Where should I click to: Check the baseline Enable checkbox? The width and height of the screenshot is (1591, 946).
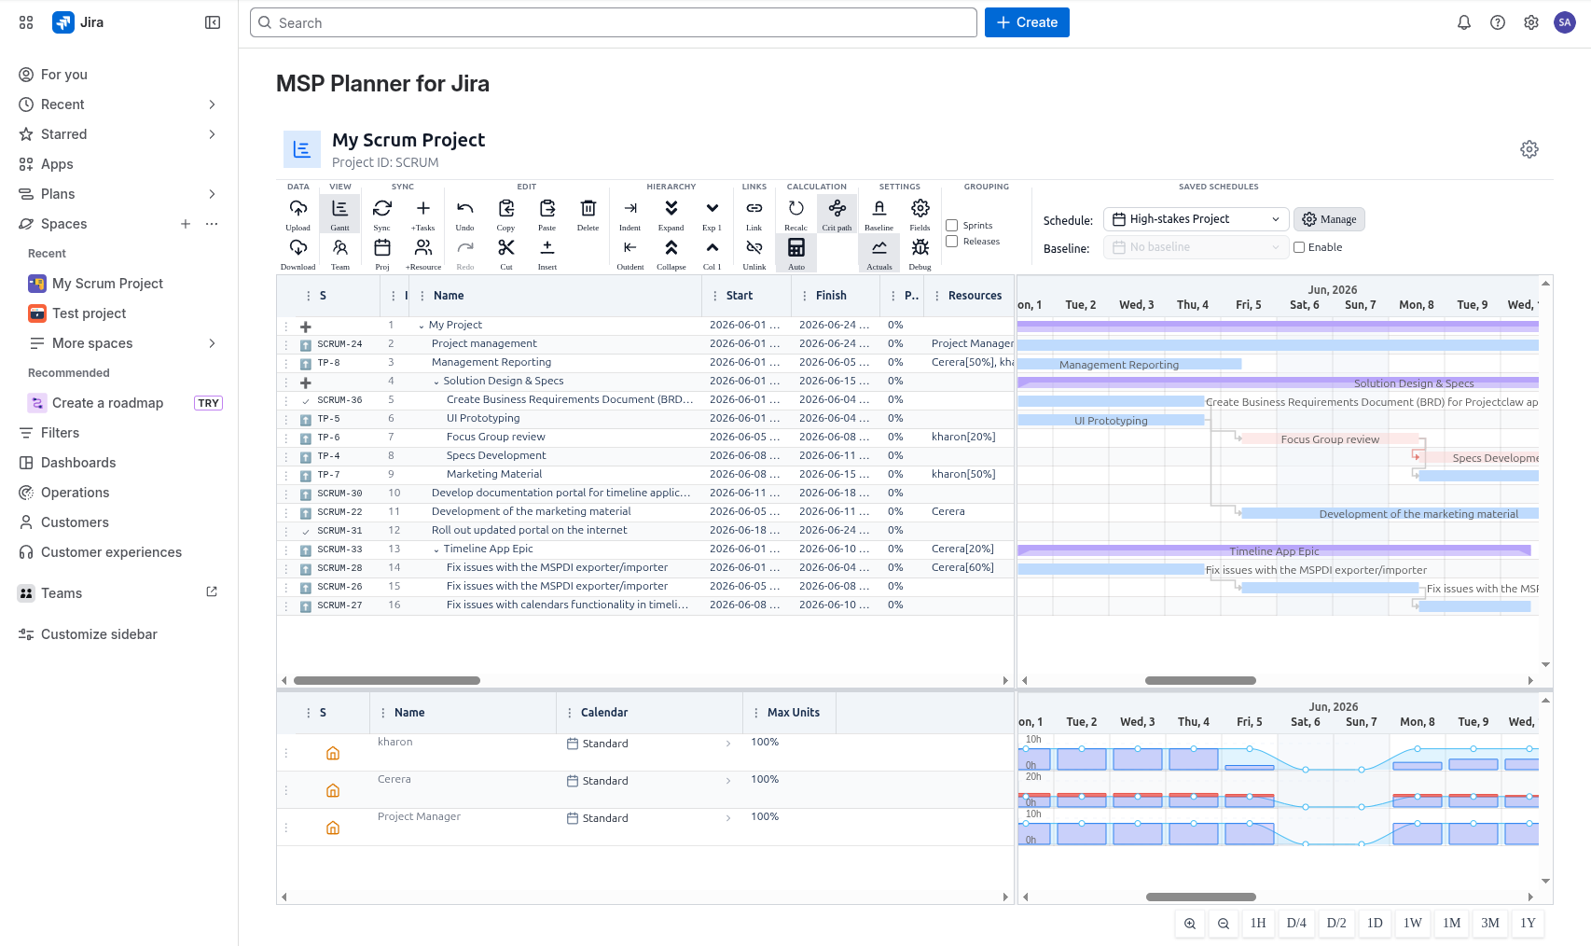click(x=1299, y=247)
